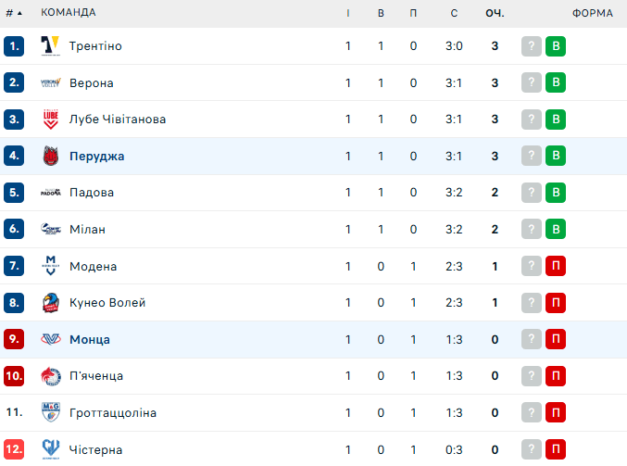Click the gray ? badge for Мілан
Image resolution: width=627 pixels, height=466 pixels.
point(531,229)
